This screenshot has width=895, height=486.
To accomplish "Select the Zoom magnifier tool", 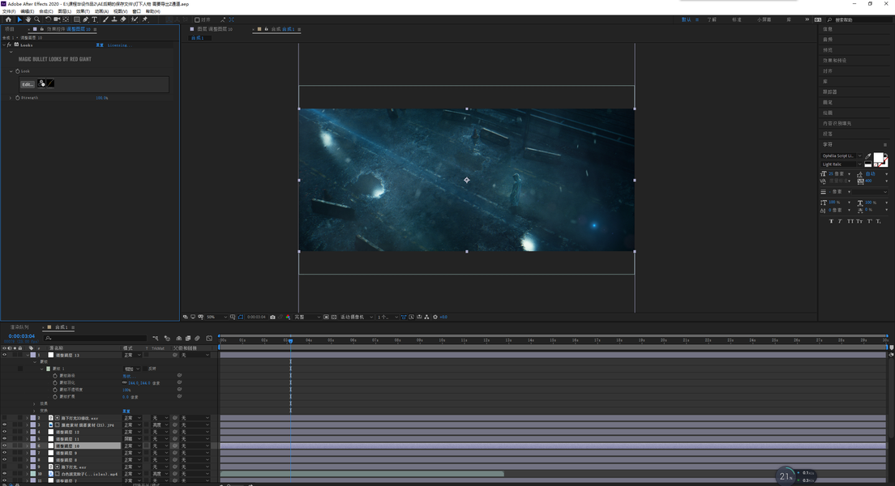I will click(x=37, y=19).
